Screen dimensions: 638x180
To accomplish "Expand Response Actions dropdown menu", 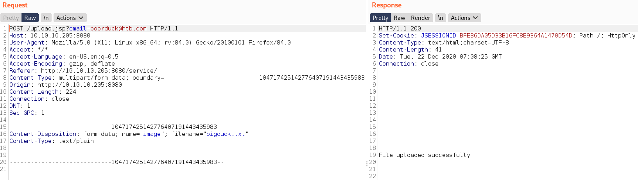I will pos(464,18).
